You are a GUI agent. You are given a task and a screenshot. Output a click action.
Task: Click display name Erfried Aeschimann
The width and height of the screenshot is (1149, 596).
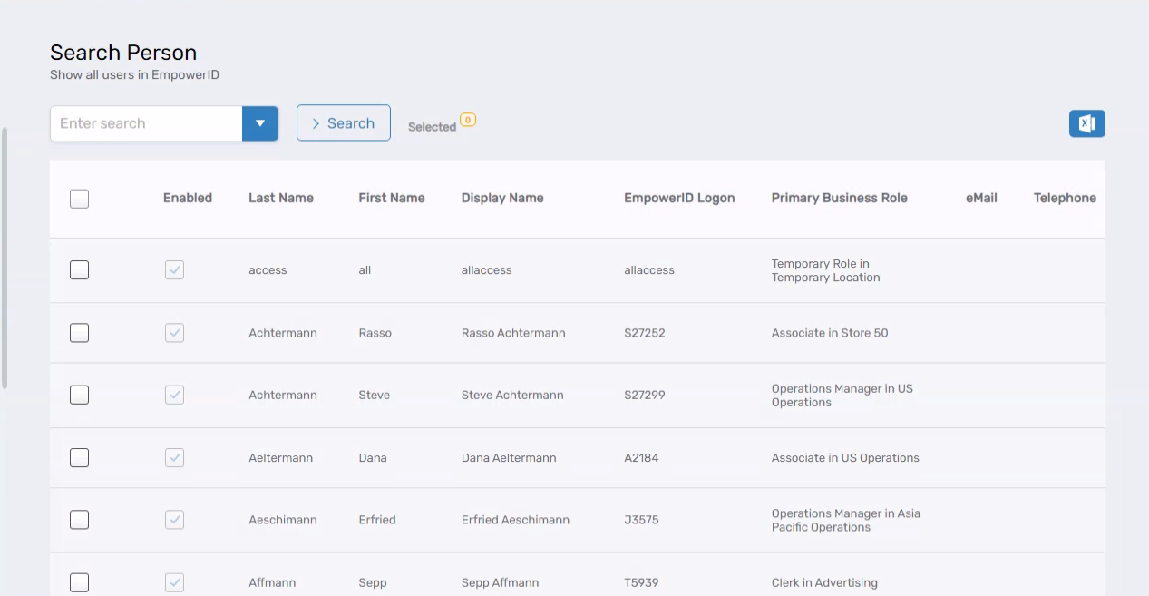[x=515, y=520]
